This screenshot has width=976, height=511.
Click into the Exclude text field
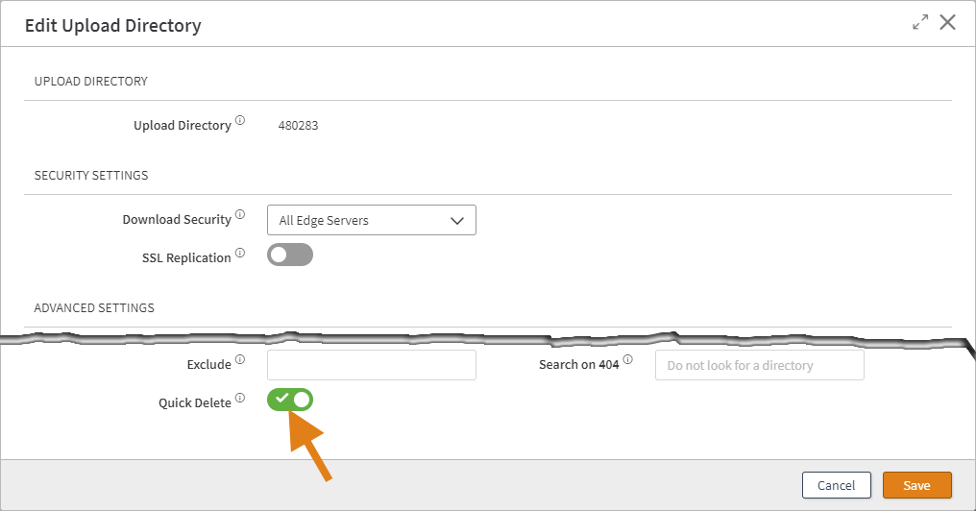coord(371,365)
